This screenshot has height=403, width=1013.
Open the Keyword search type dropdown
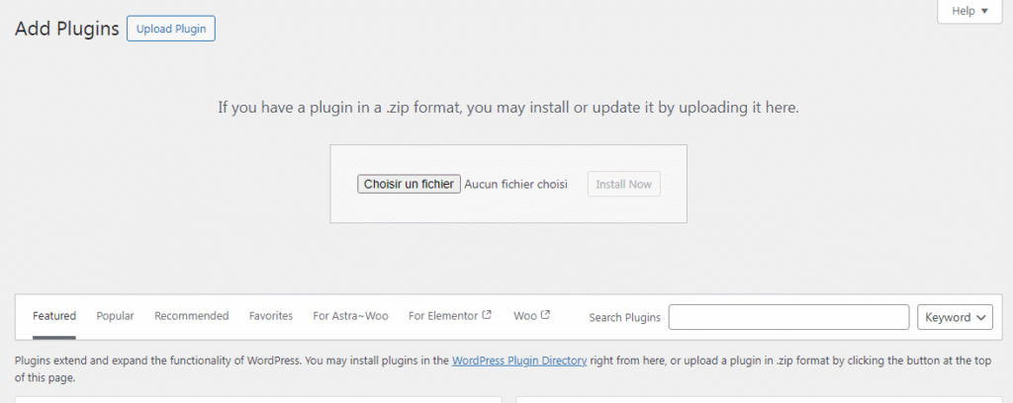coord(955,317)
